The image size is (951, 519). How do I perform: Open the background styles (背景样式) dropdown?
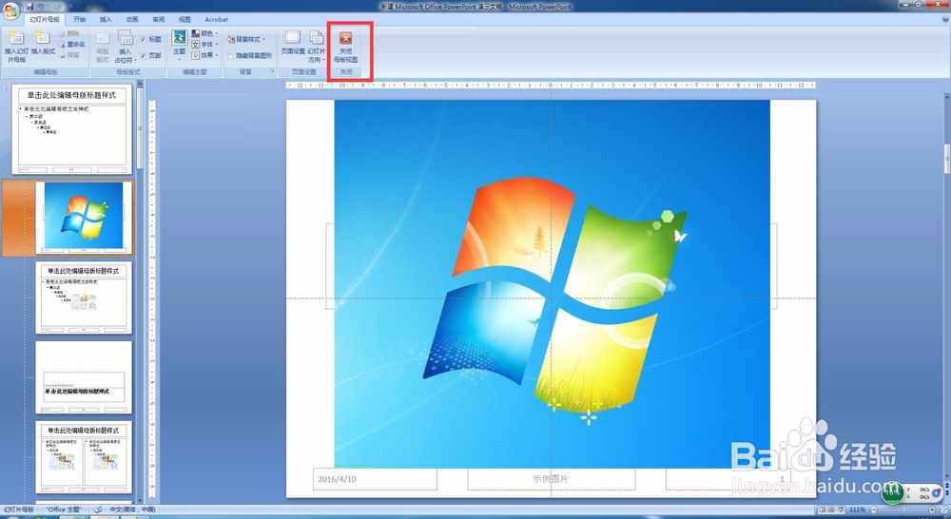point(246,39)
